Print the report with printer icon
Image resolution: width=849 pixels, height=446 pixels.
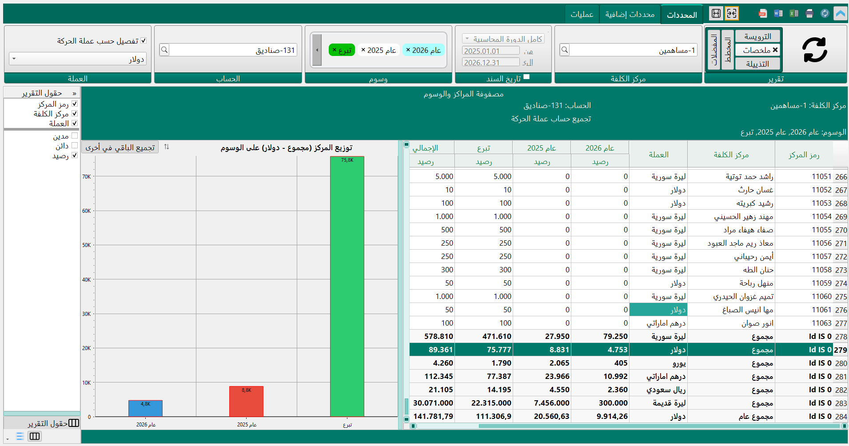tap(809, 14)
